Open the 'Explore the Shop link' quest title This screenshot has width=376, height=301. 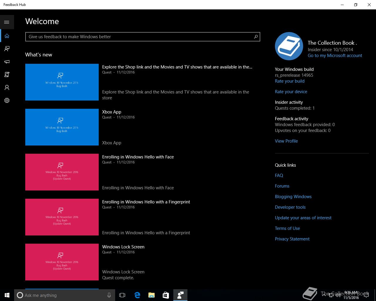click(x=177, y=67)
